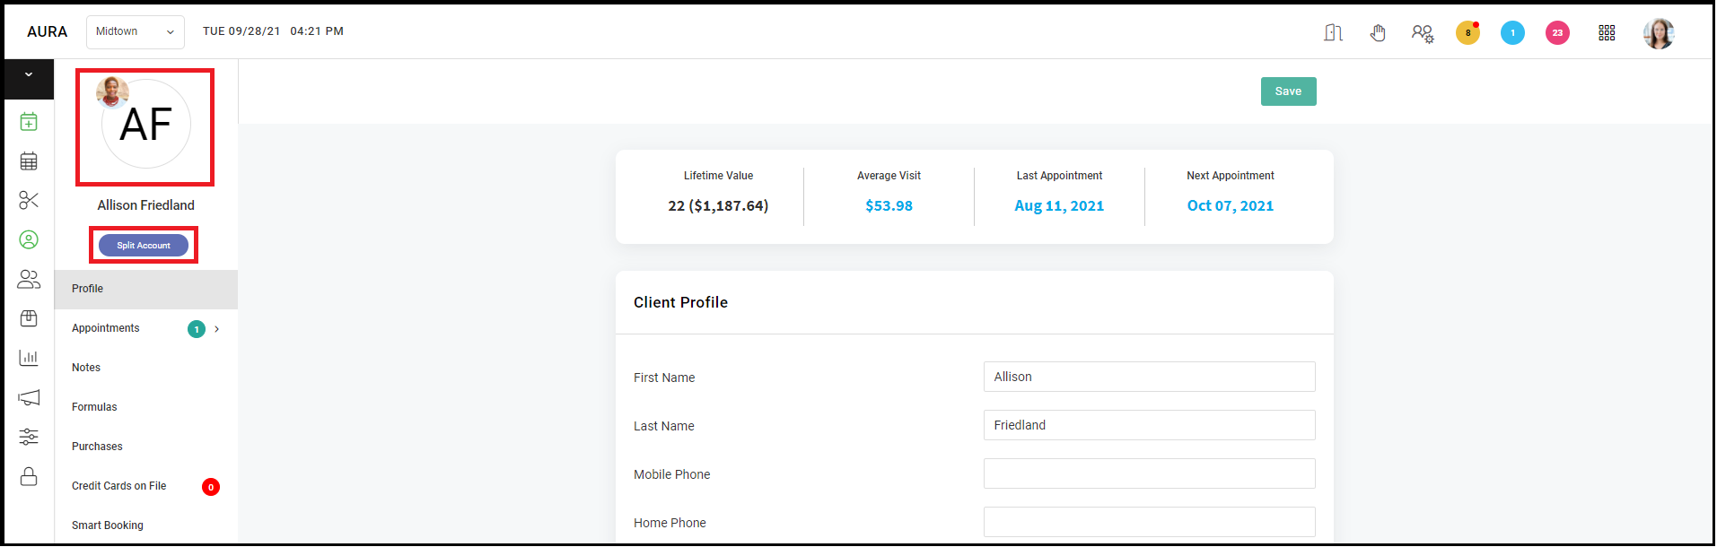Click the empty Home Phone field

pyautogui.click(x=1150, y=522)
